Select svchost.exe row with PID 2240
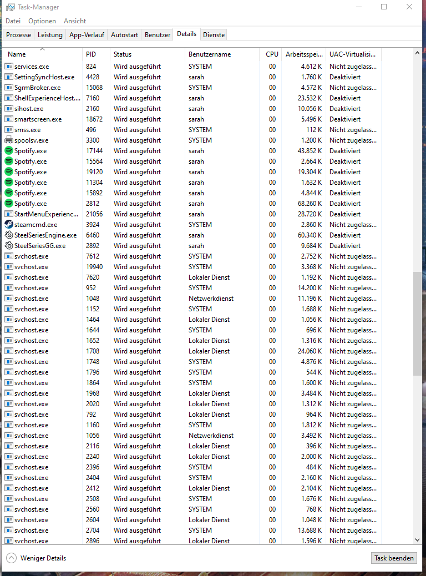This screenshot has width=426, height=576. click(x=192, y=457)
